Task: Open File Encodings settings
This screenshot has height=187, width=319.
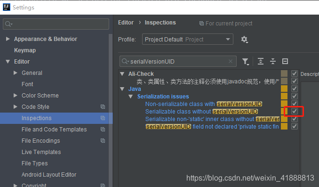Action: click(x=40, y=141)
